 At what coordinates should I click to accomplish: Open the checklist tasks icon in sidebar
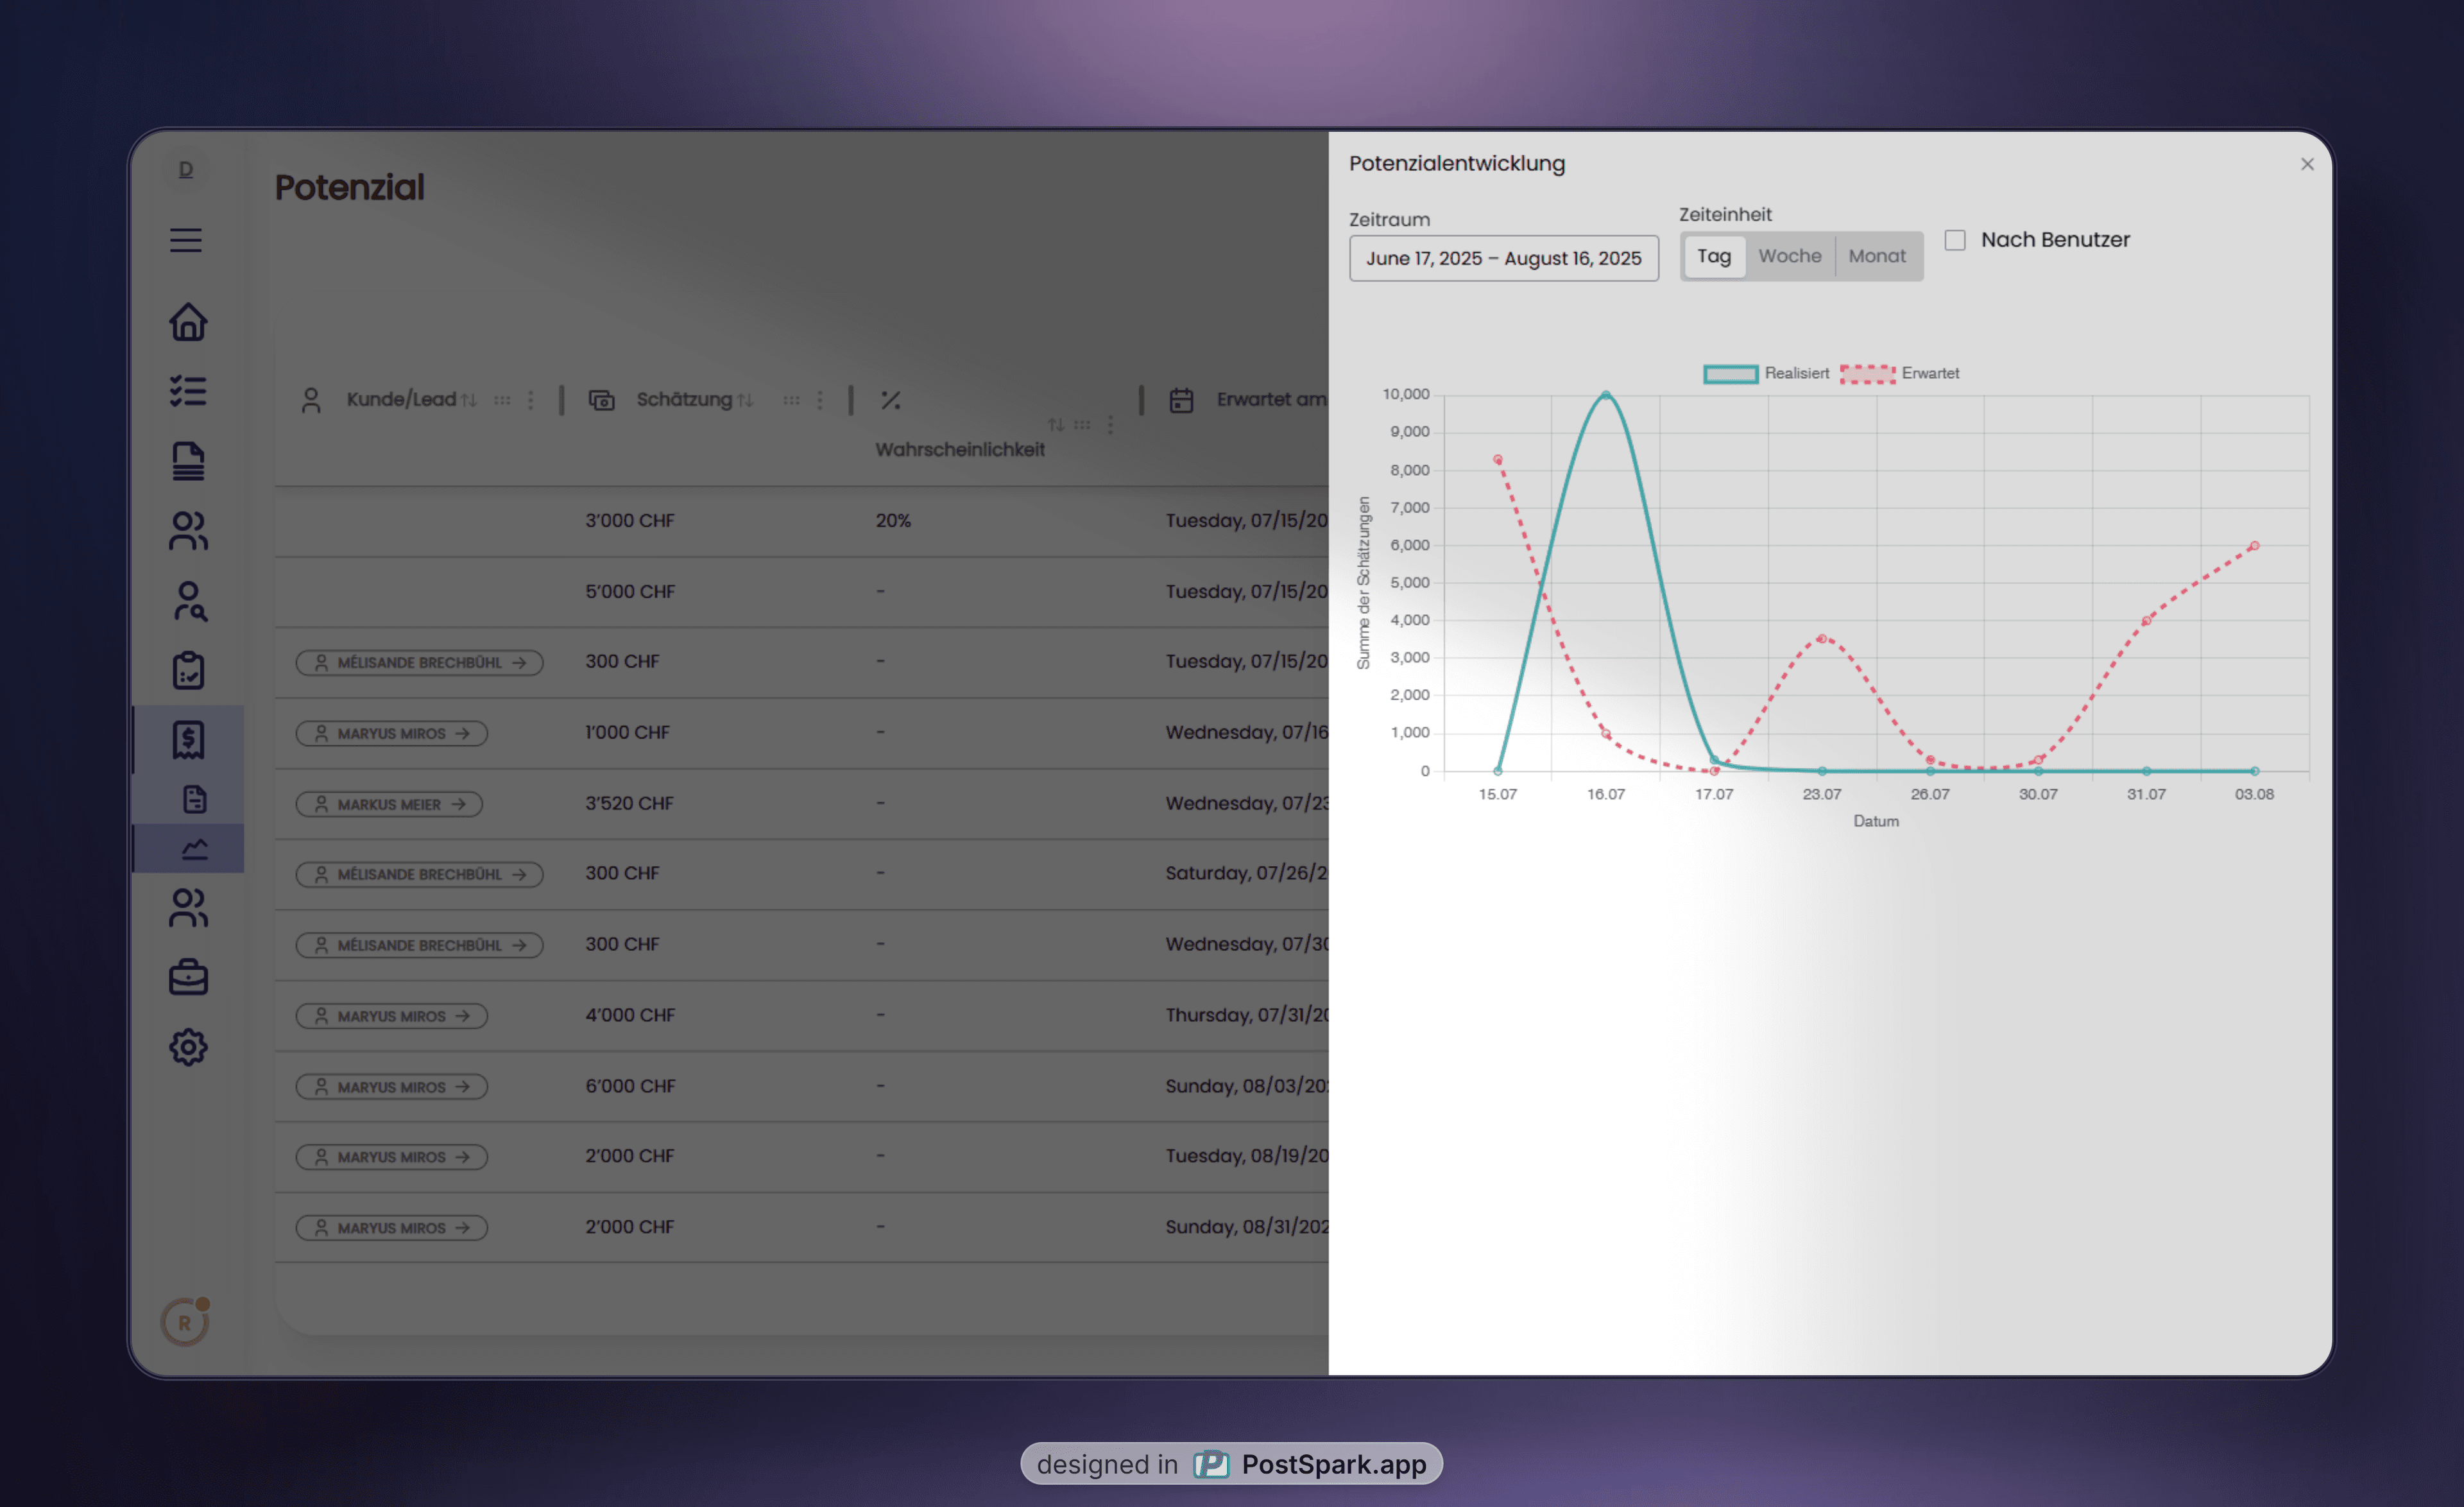click(188, 391)
